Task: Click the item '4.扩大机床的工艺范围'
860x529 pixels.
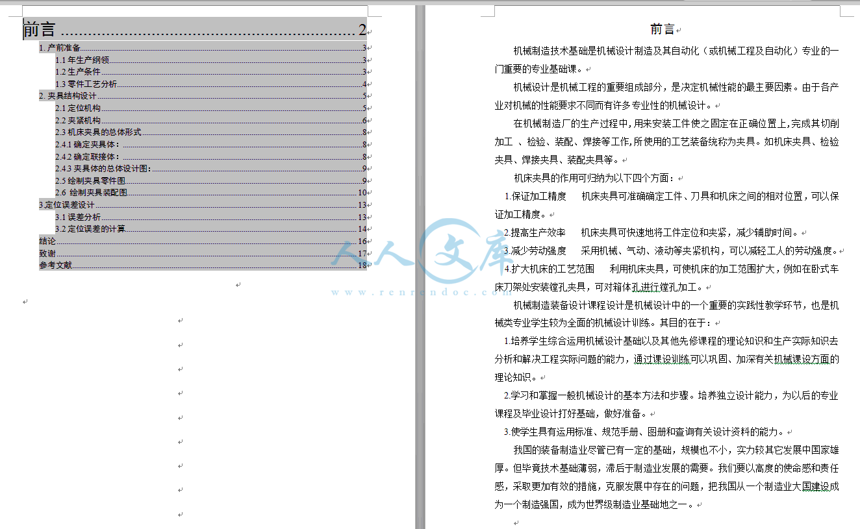Action: tap(672, 269)
